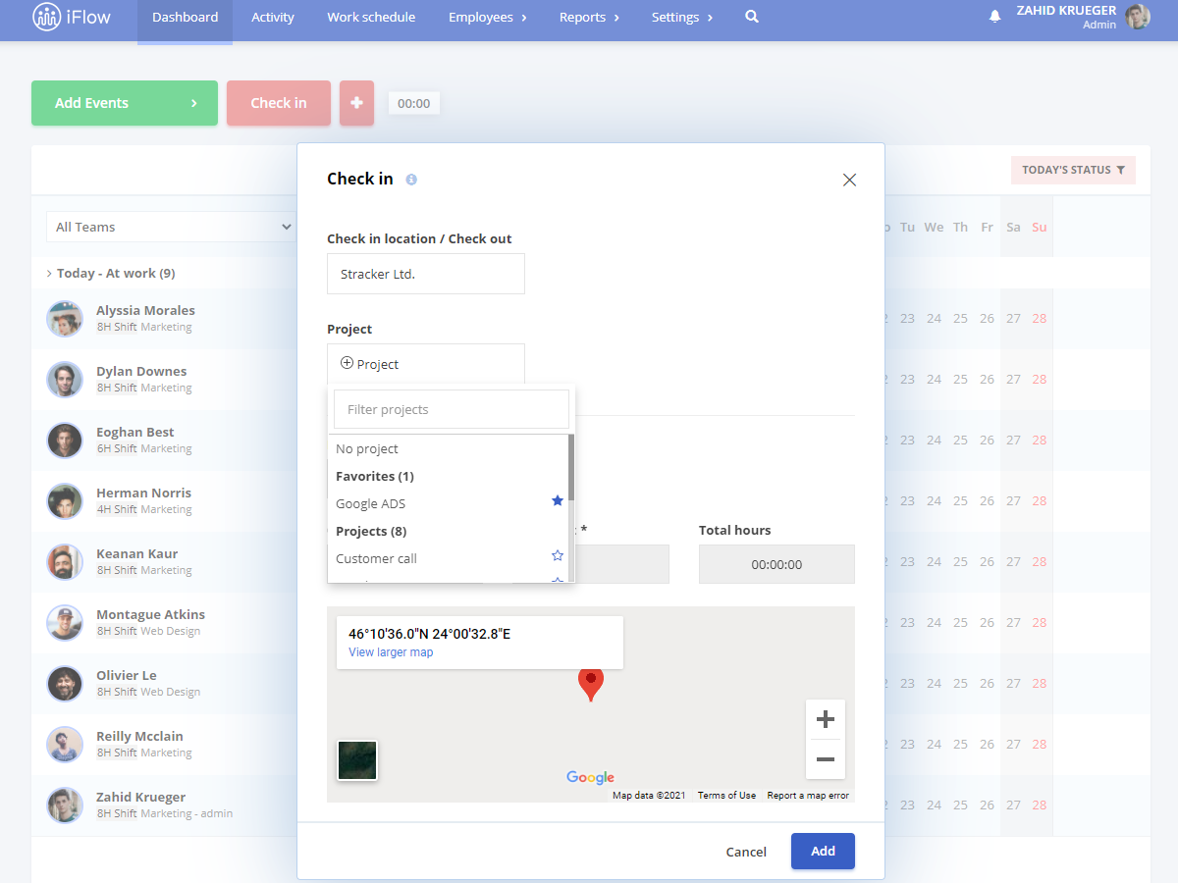The height and width of the screenshot is (883, 1178).
Task: Open the Reports menu
Action: click(589, 17)
